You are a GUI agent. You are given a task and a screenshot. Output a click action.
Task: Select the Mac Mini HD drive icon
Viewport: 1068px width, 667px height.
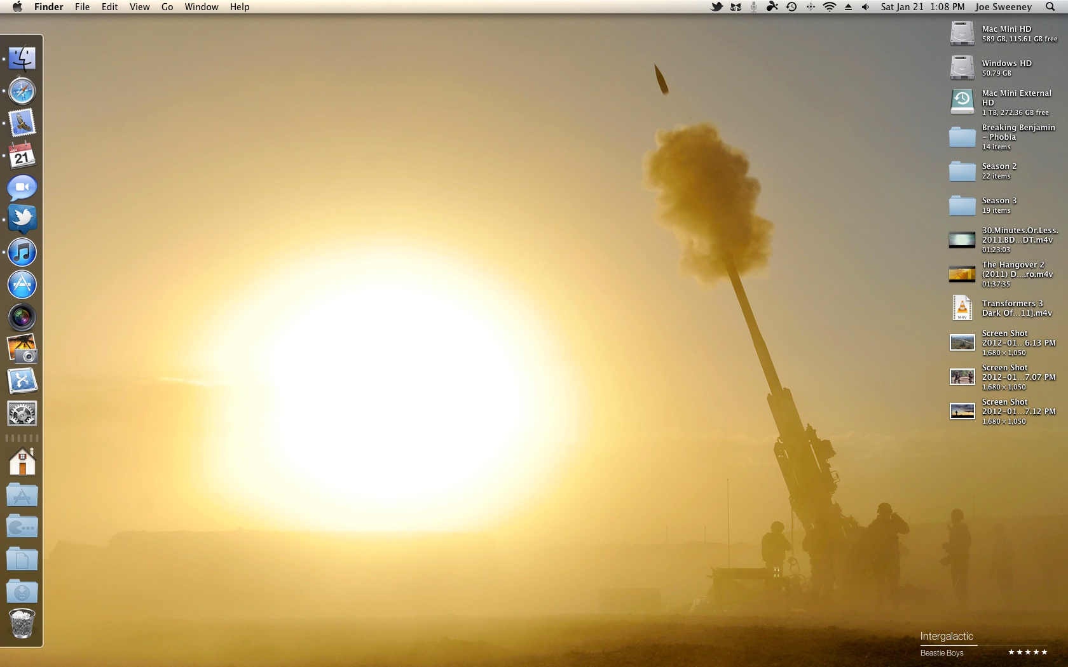(x=962, y=34)
